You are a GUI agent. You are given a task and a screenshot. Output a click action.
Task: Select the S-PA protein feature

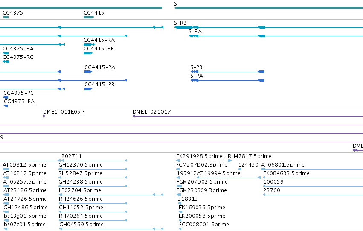tap(197, 76)
